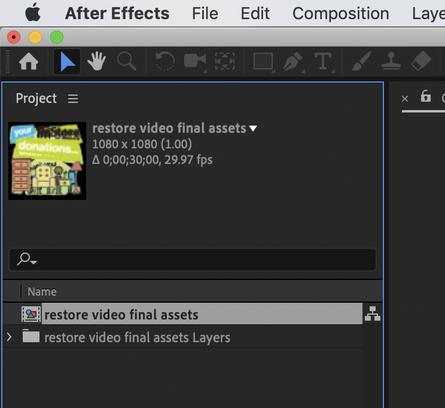This screenshot has height=408, width=445.
Task: Select the Horizontal Type tool
Action: pyautogui.click(x=324, y=62)
